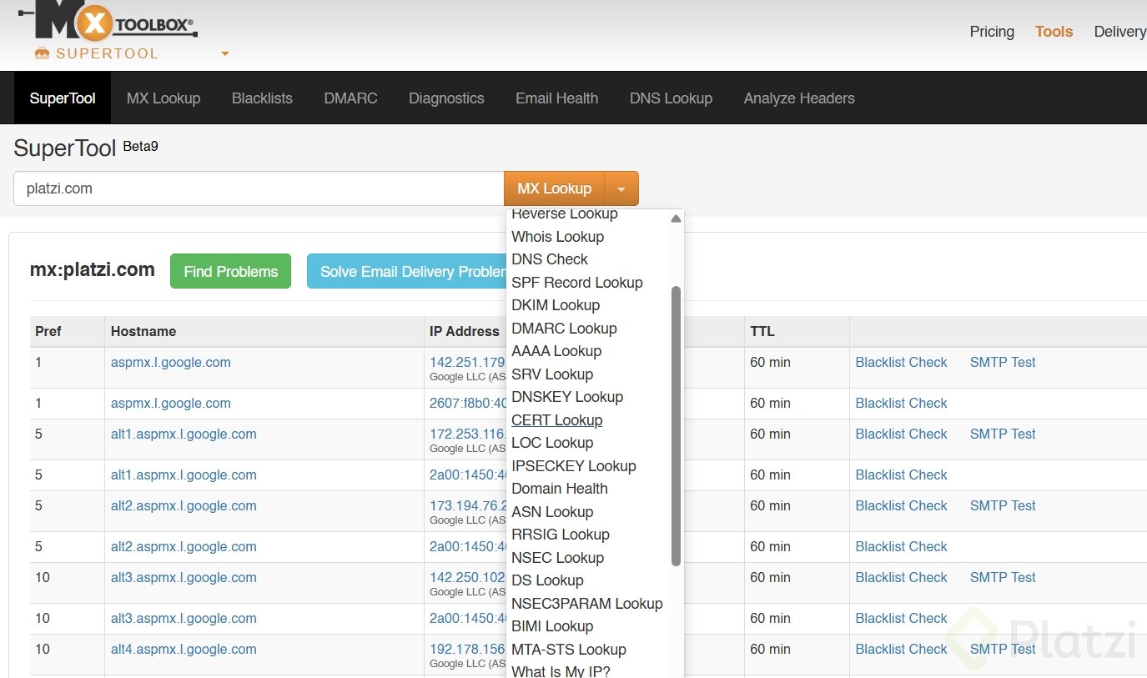The height and width of the screenshot is (678, 1147).
Task: Open the Analyze Headers tab
Action: (x=799, y=98)
